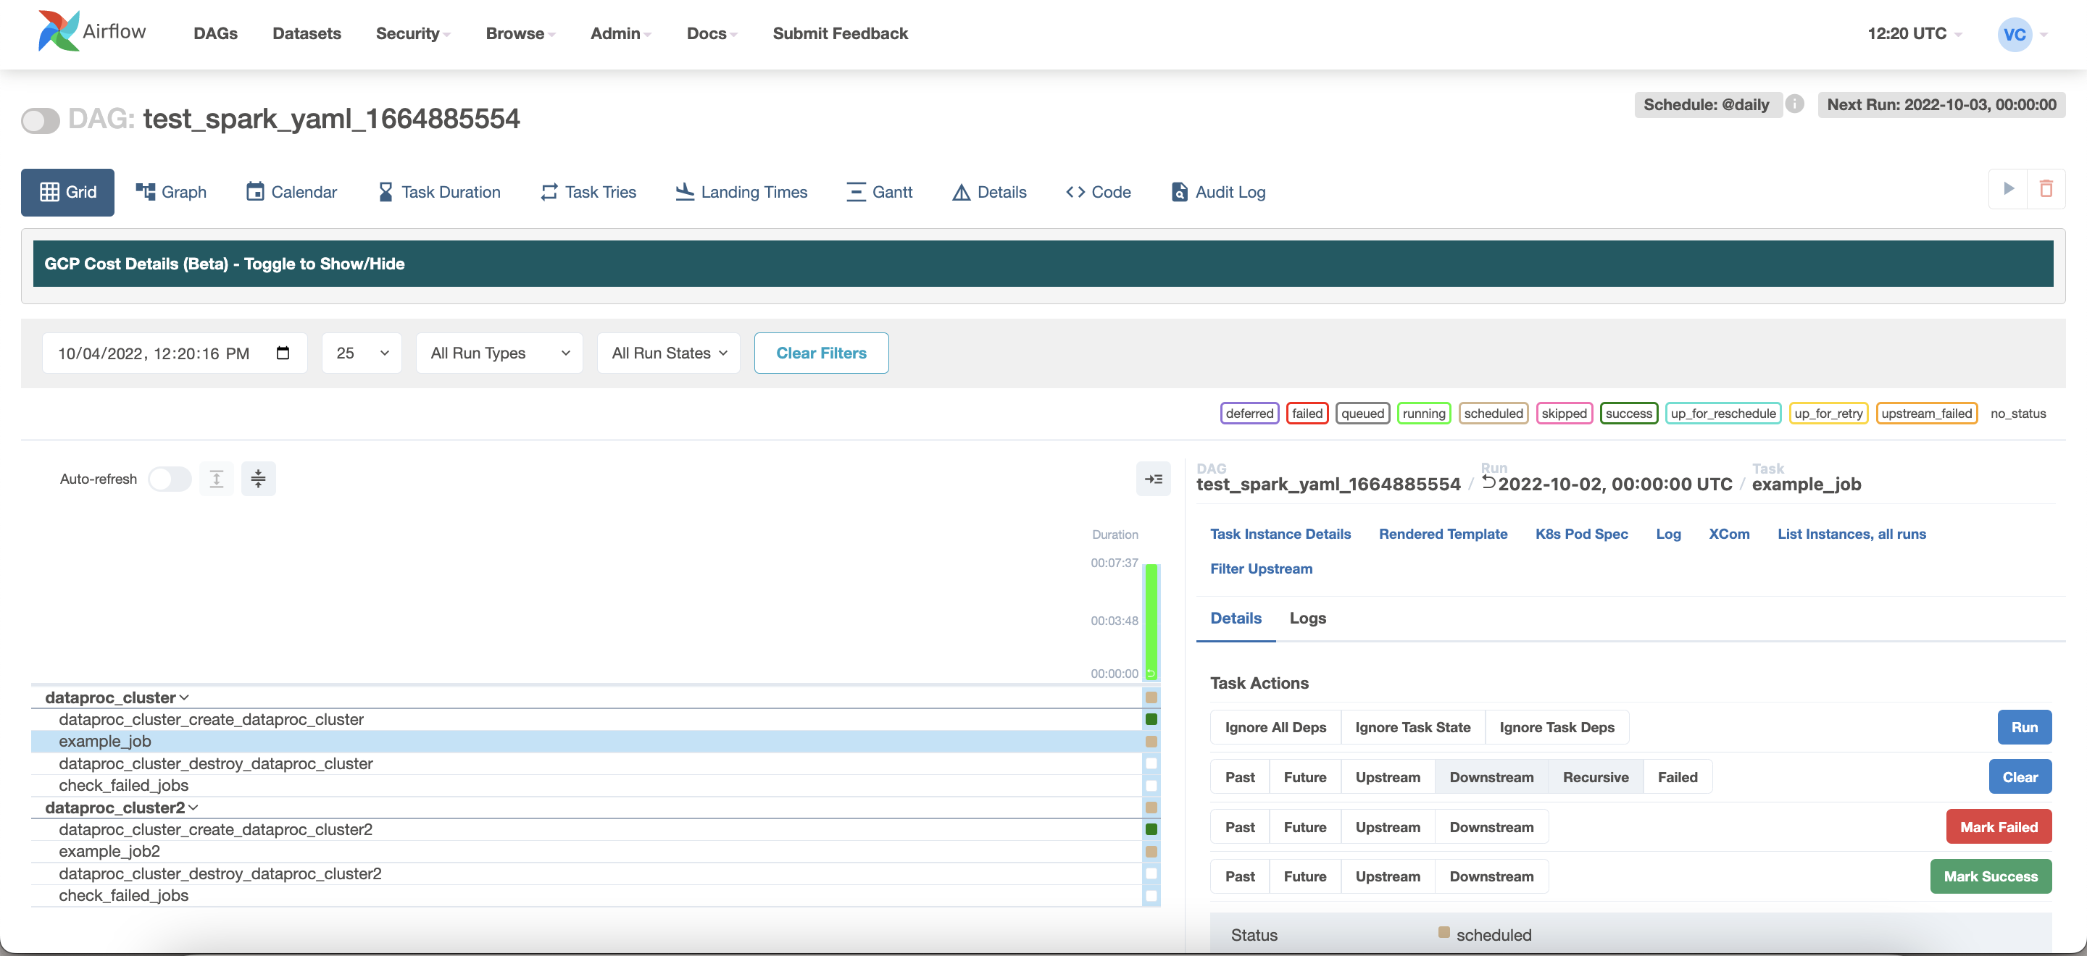Select the example_job2 task row
The width and height of the screenshot is (2087, 956).
coord(109,851)
